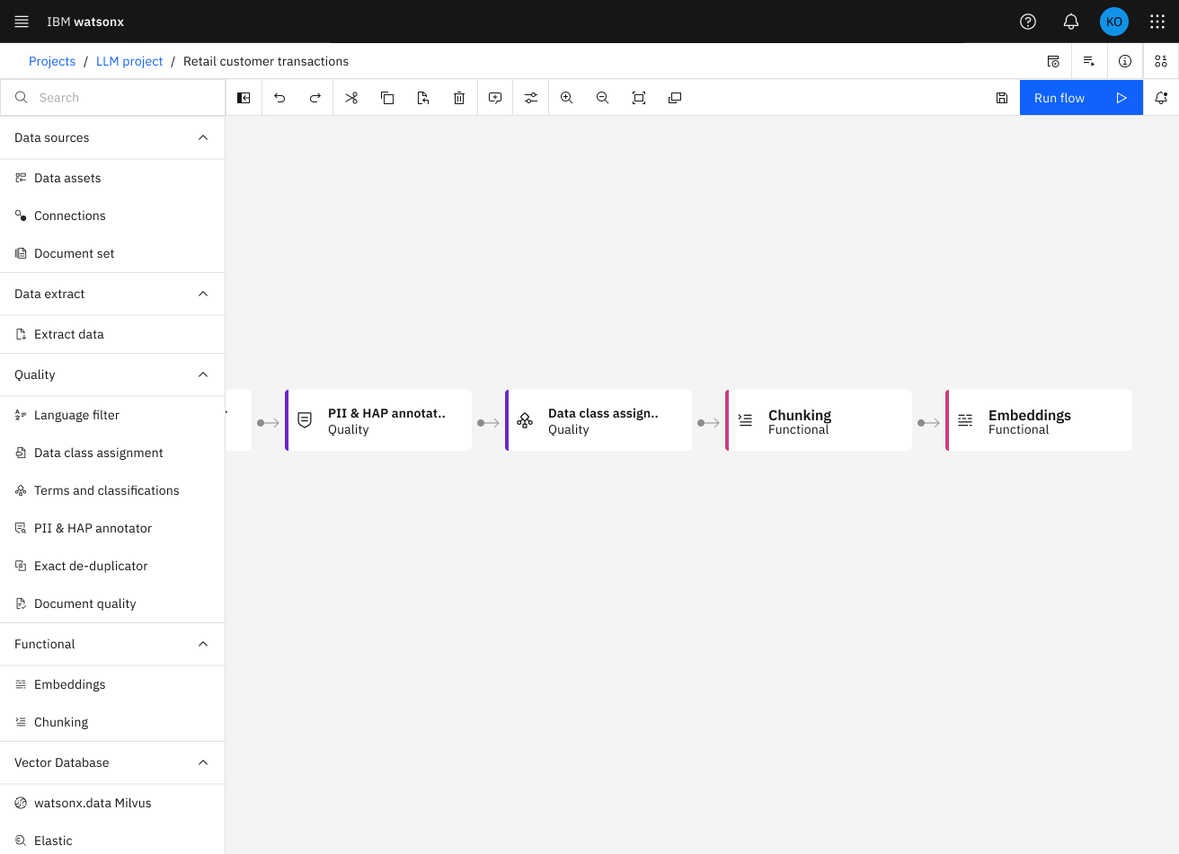
Task: Open the notifications bell in header
Action: 1071,22
